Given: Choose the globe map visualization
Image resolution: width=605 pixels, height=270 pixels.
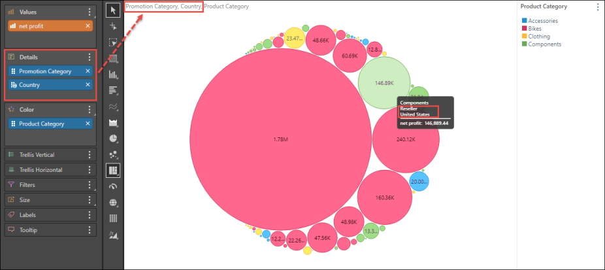Looking at the screenshot, I should click(113, 203).
